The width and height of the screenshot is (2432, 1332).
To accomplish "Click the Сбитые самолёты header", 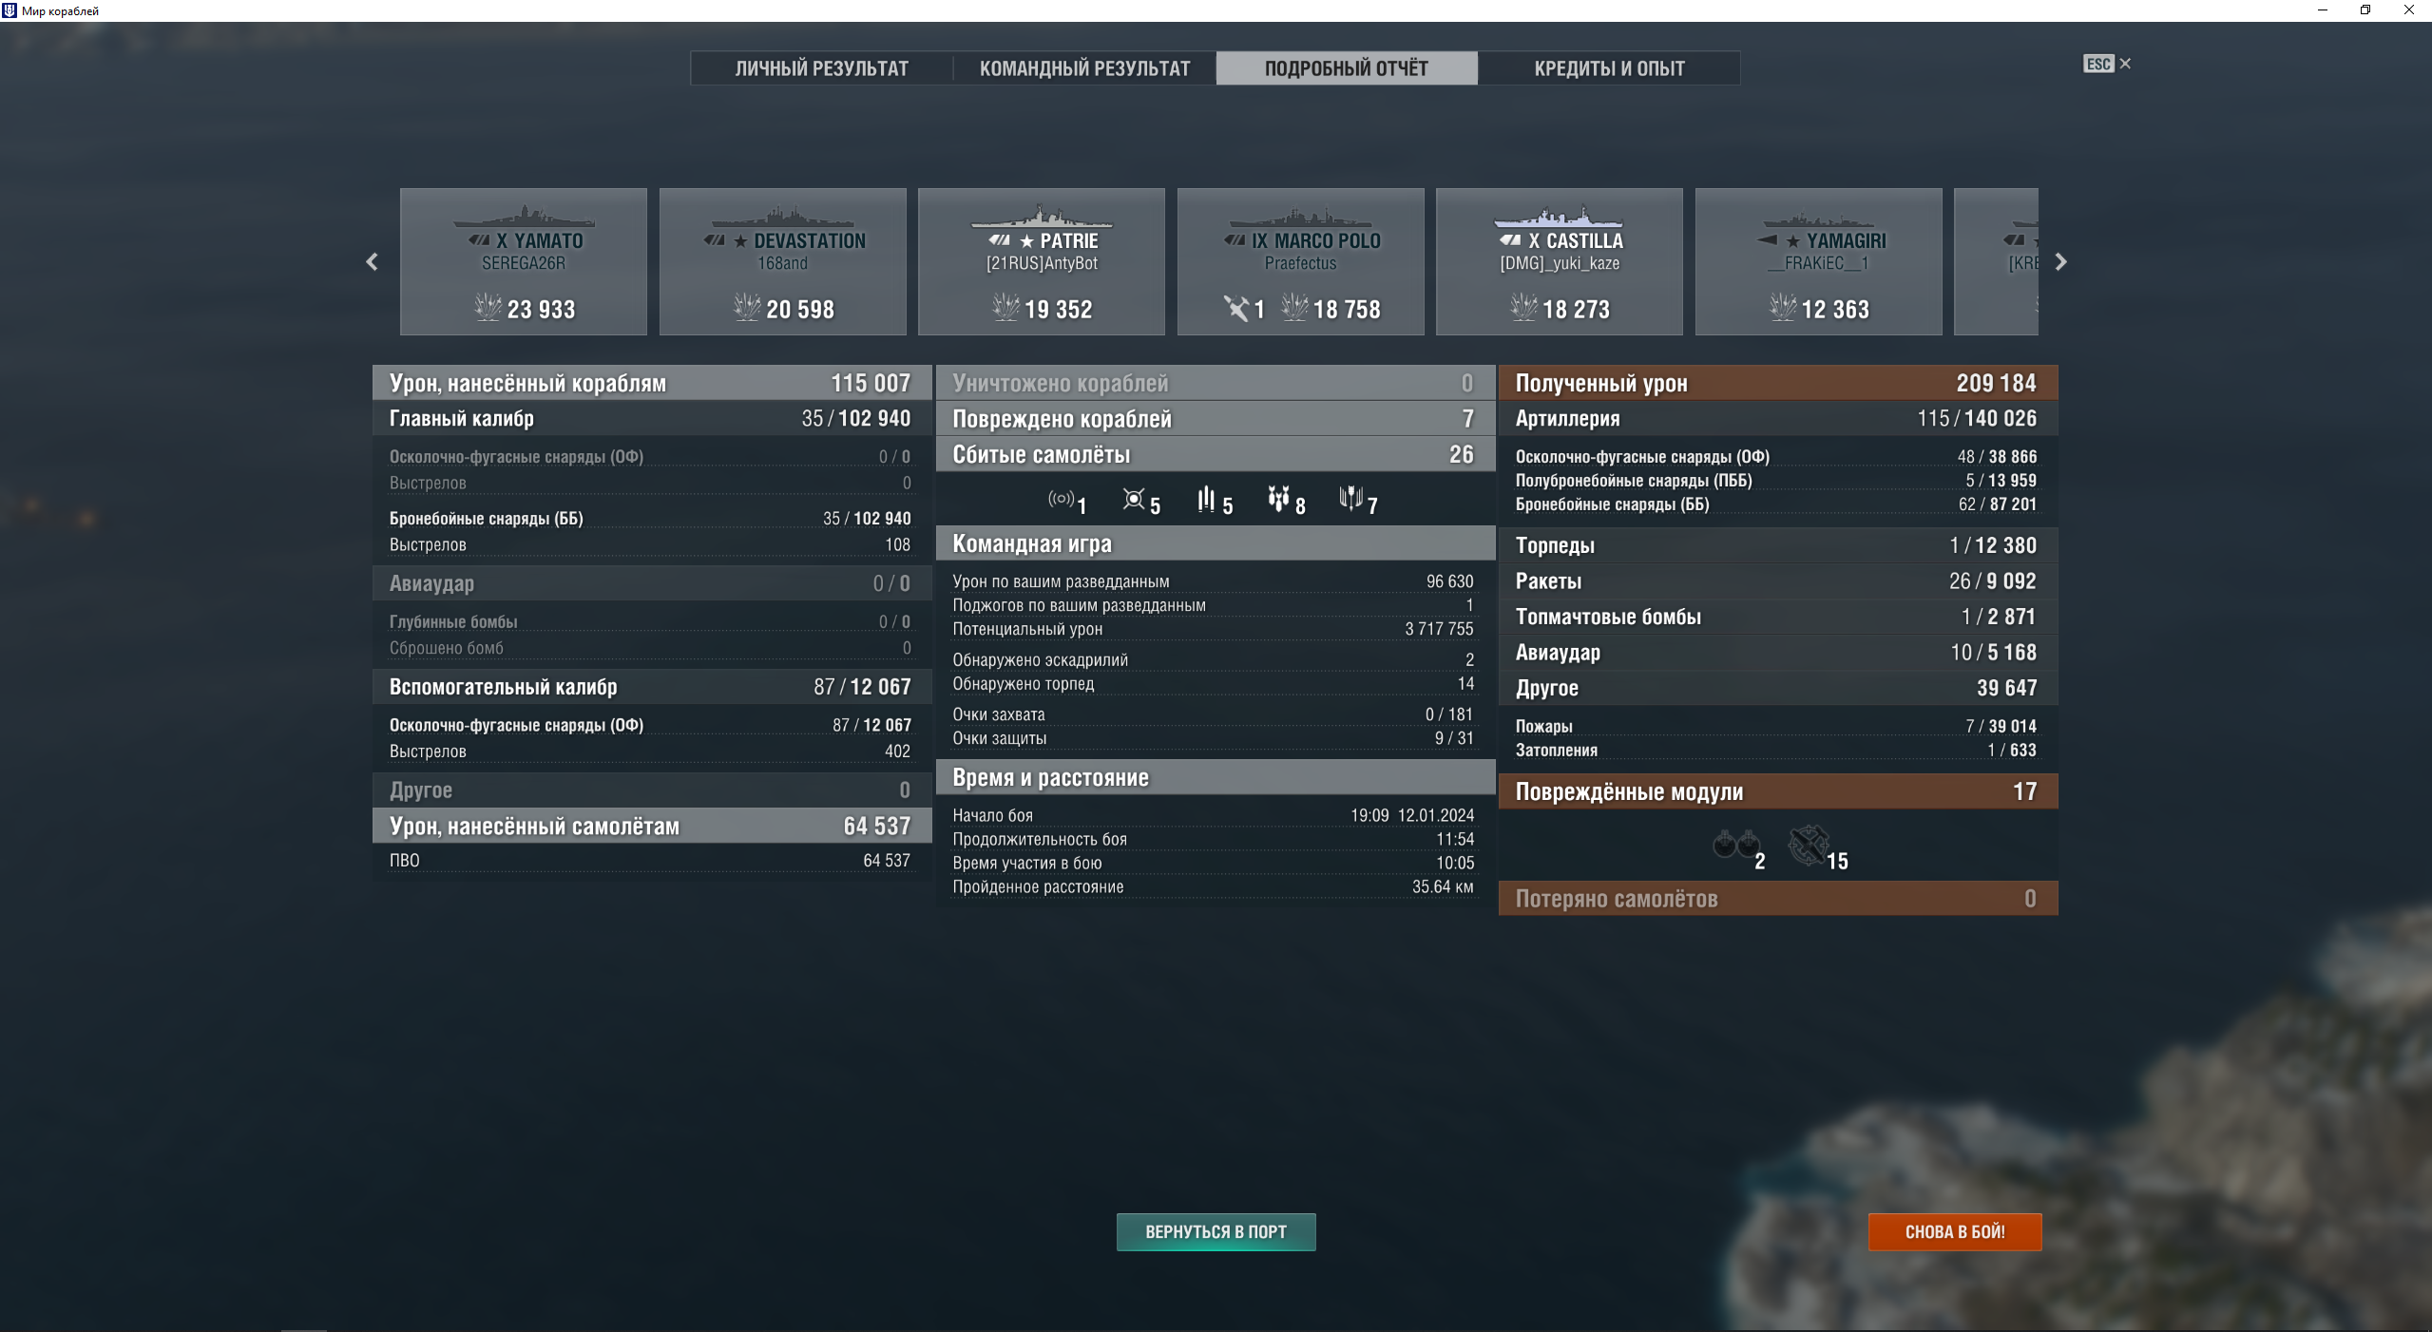I will 1216,454.
